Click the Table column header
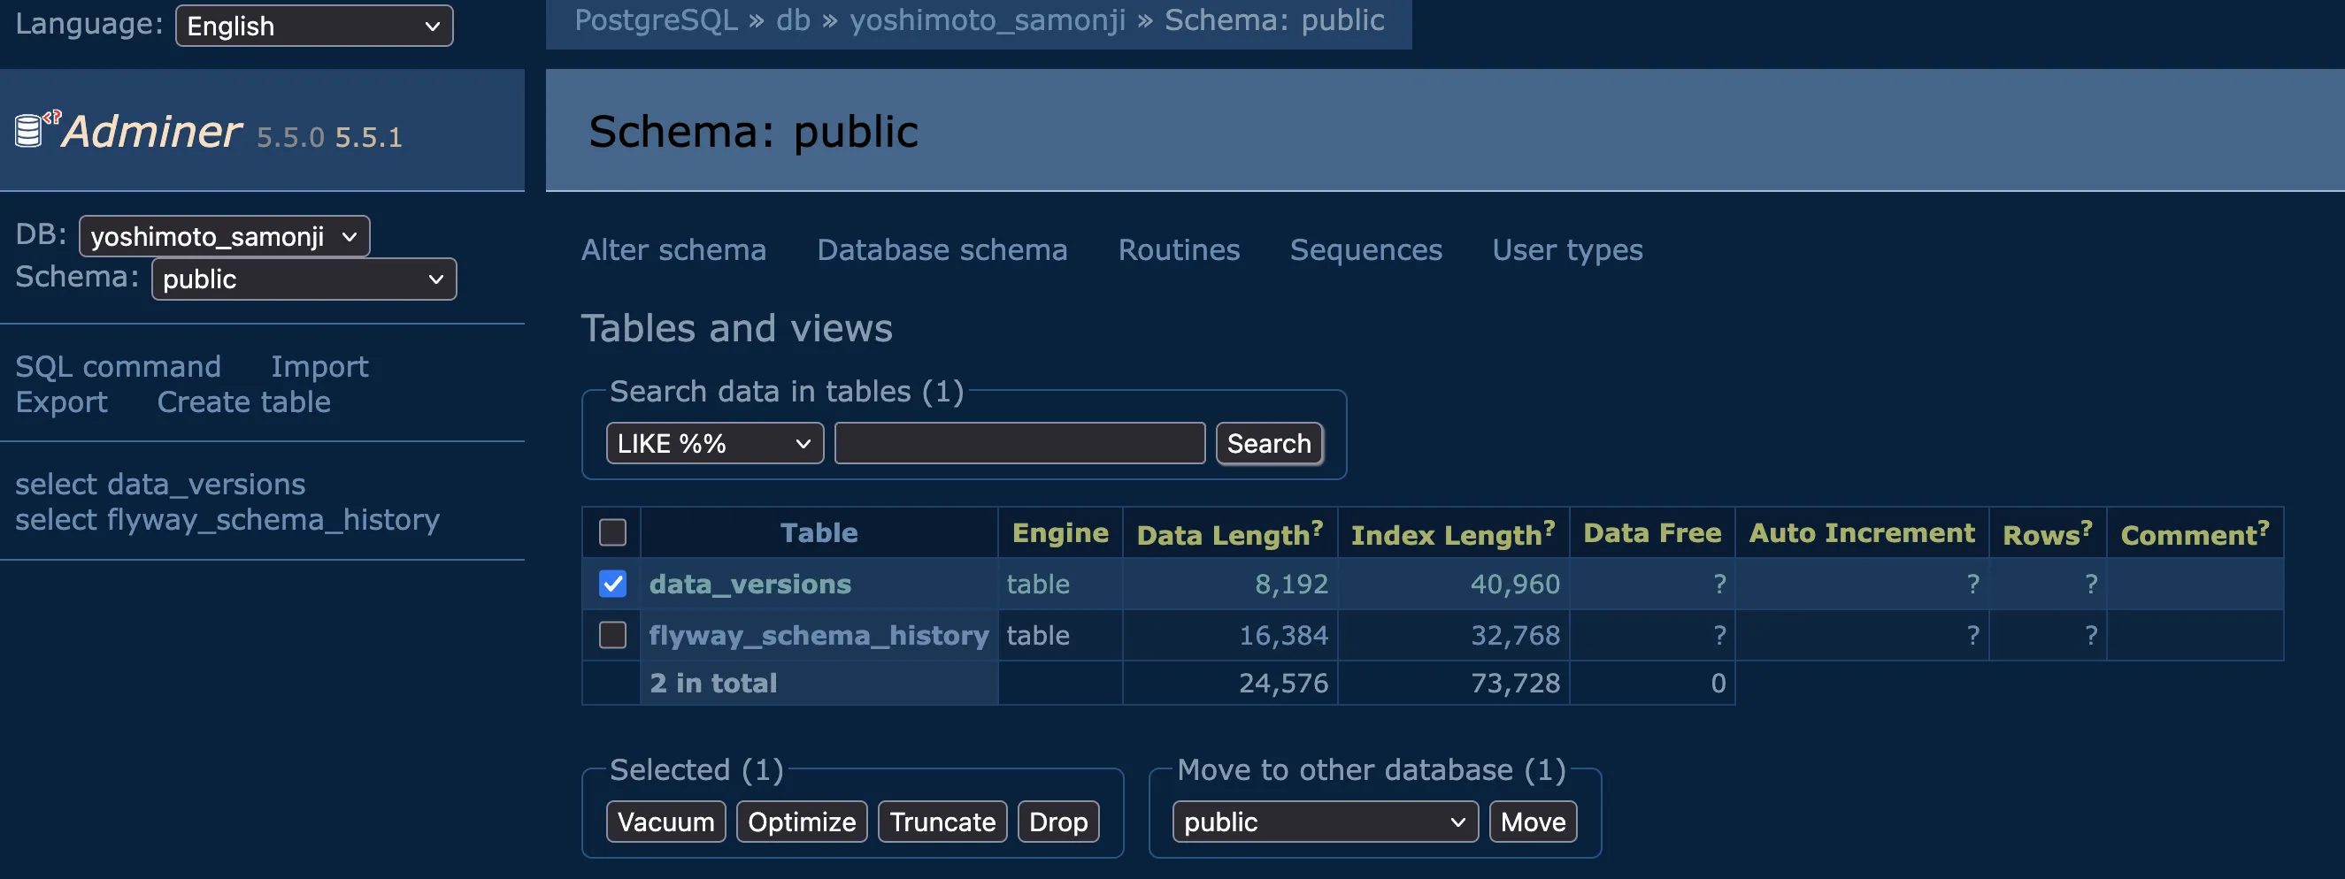This screenshot has height=879, width=2345. tap(819, 532)
